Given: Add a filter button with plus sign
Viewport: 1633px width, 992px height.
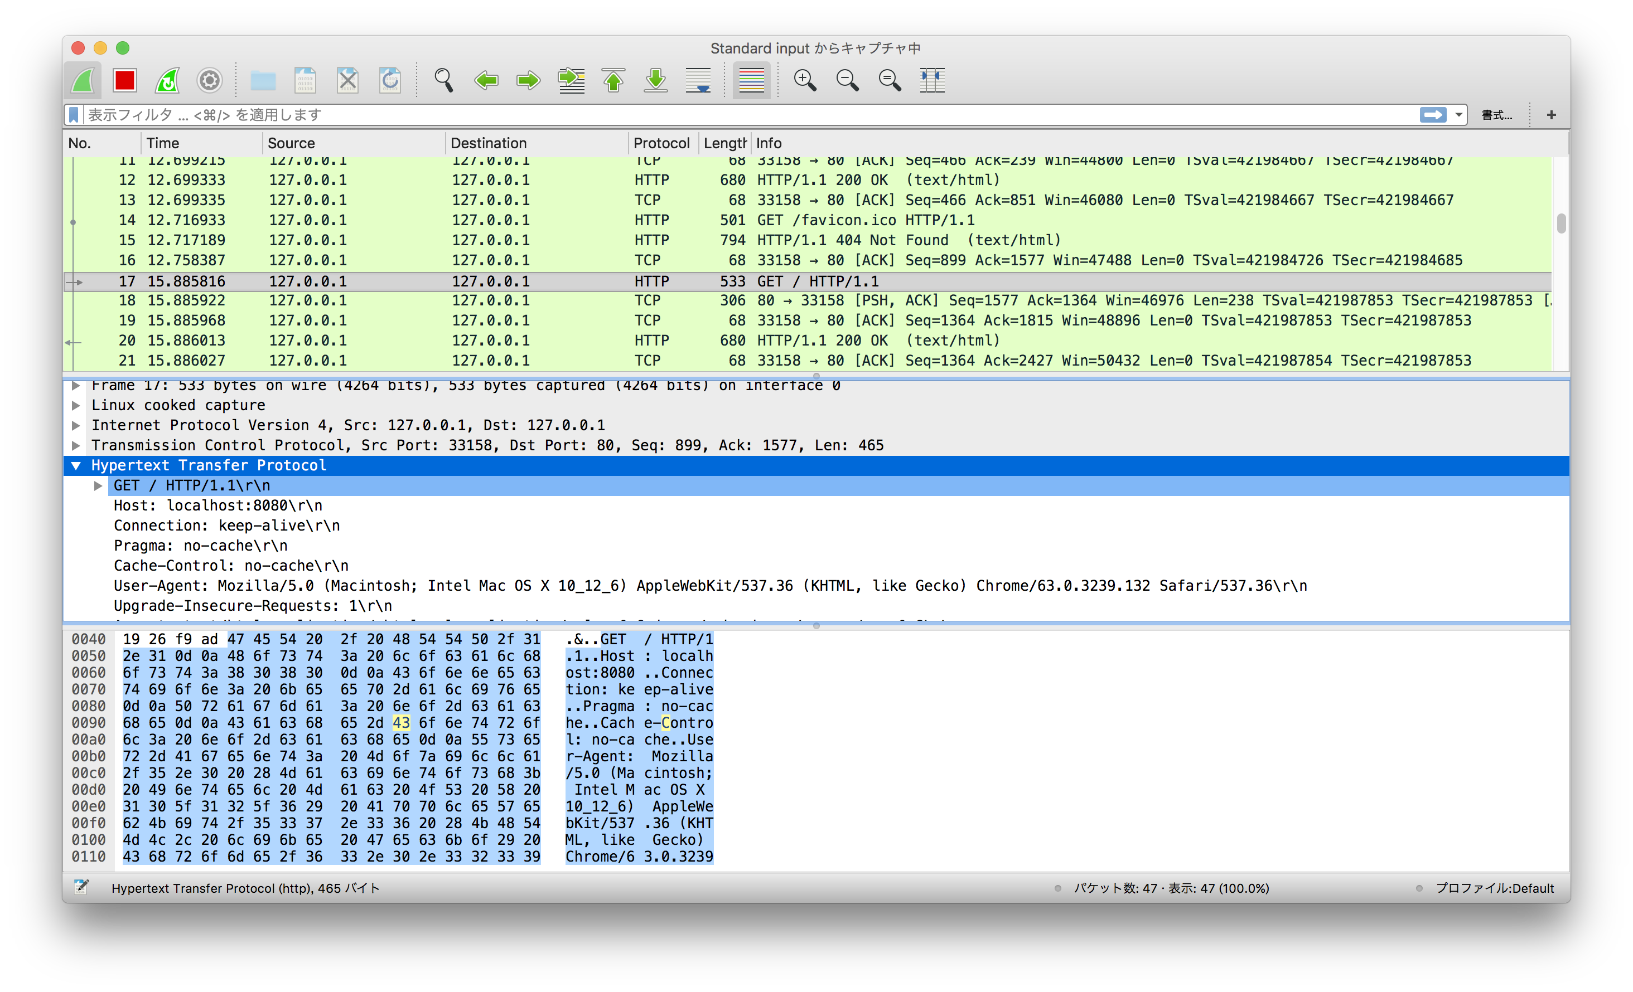Looking at the screenshot, I should 1551,115.
